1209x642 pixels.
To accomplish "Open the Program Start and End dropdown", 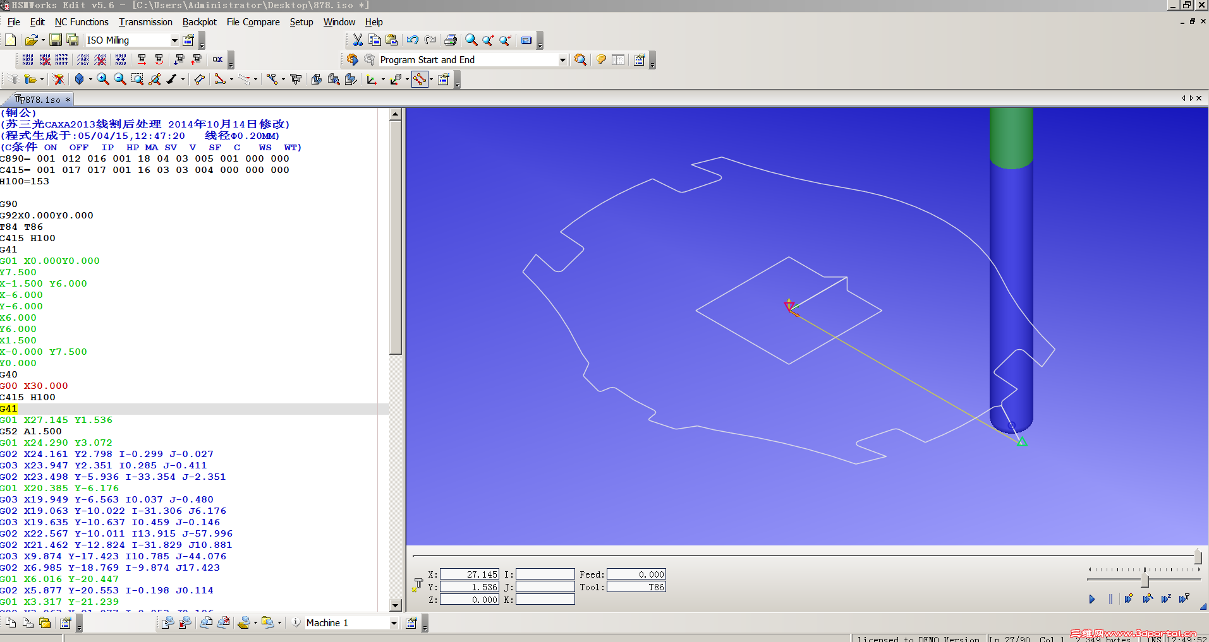I will click(x=562, y=60).
